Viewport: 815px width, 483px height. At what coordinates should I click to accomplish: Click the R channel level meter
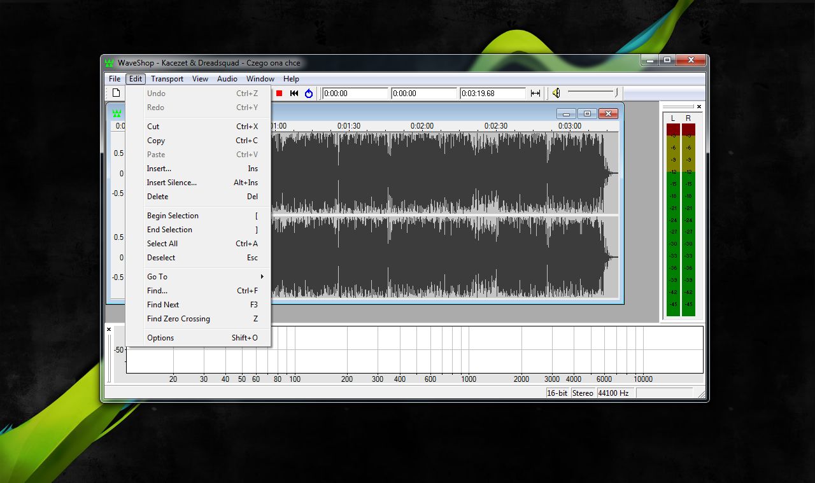click(x=688, y=220)
